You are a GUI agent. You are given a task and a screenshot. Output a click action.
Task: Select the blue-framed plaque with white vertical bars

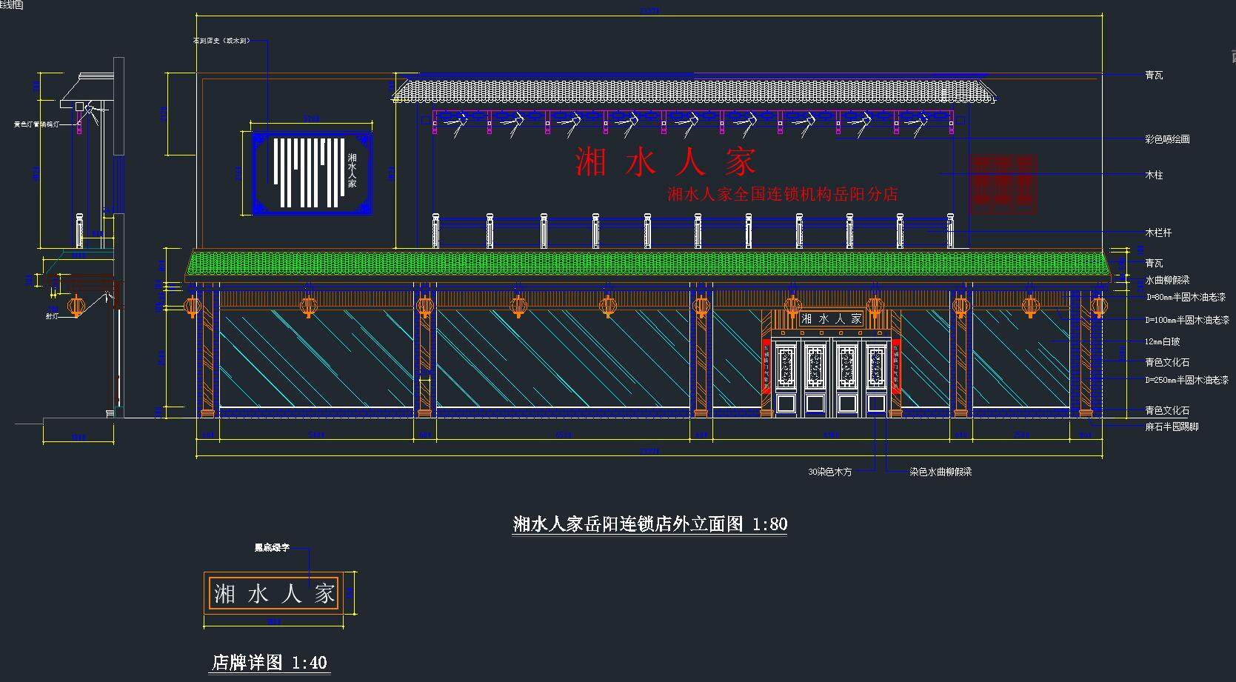coord(311,174)
